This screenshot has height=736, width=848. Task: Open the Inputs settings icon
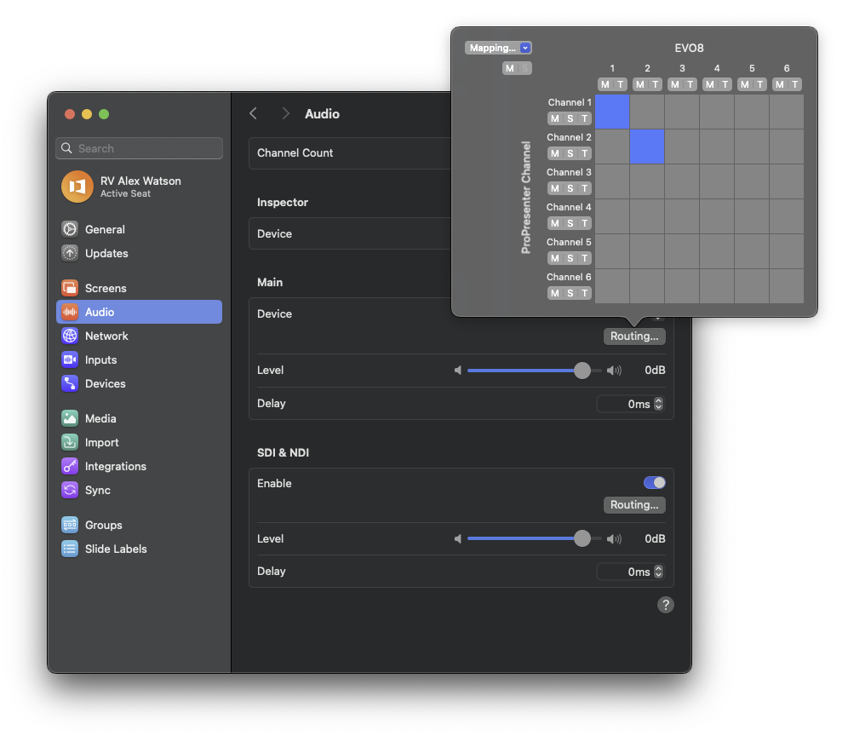coord(70,359)
